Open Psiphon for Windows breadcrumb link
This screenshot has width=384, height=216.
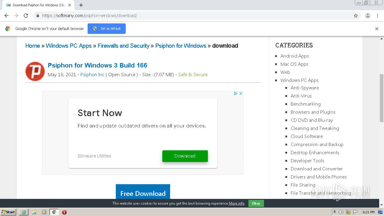pyautogui.click(x=181, y=46)
